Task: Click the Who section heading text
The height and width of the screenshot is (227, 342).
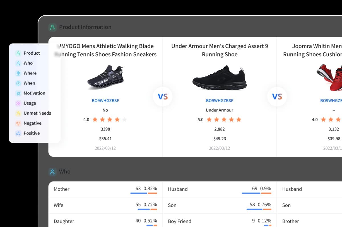Action: pyautogui.click(x=65, y=172)
